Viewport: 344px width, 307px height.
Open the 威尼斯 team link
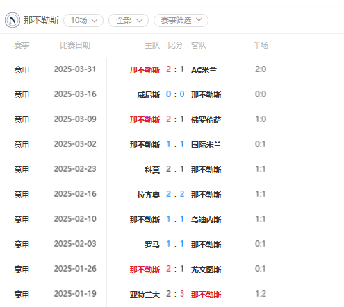[x=149, y=95]
